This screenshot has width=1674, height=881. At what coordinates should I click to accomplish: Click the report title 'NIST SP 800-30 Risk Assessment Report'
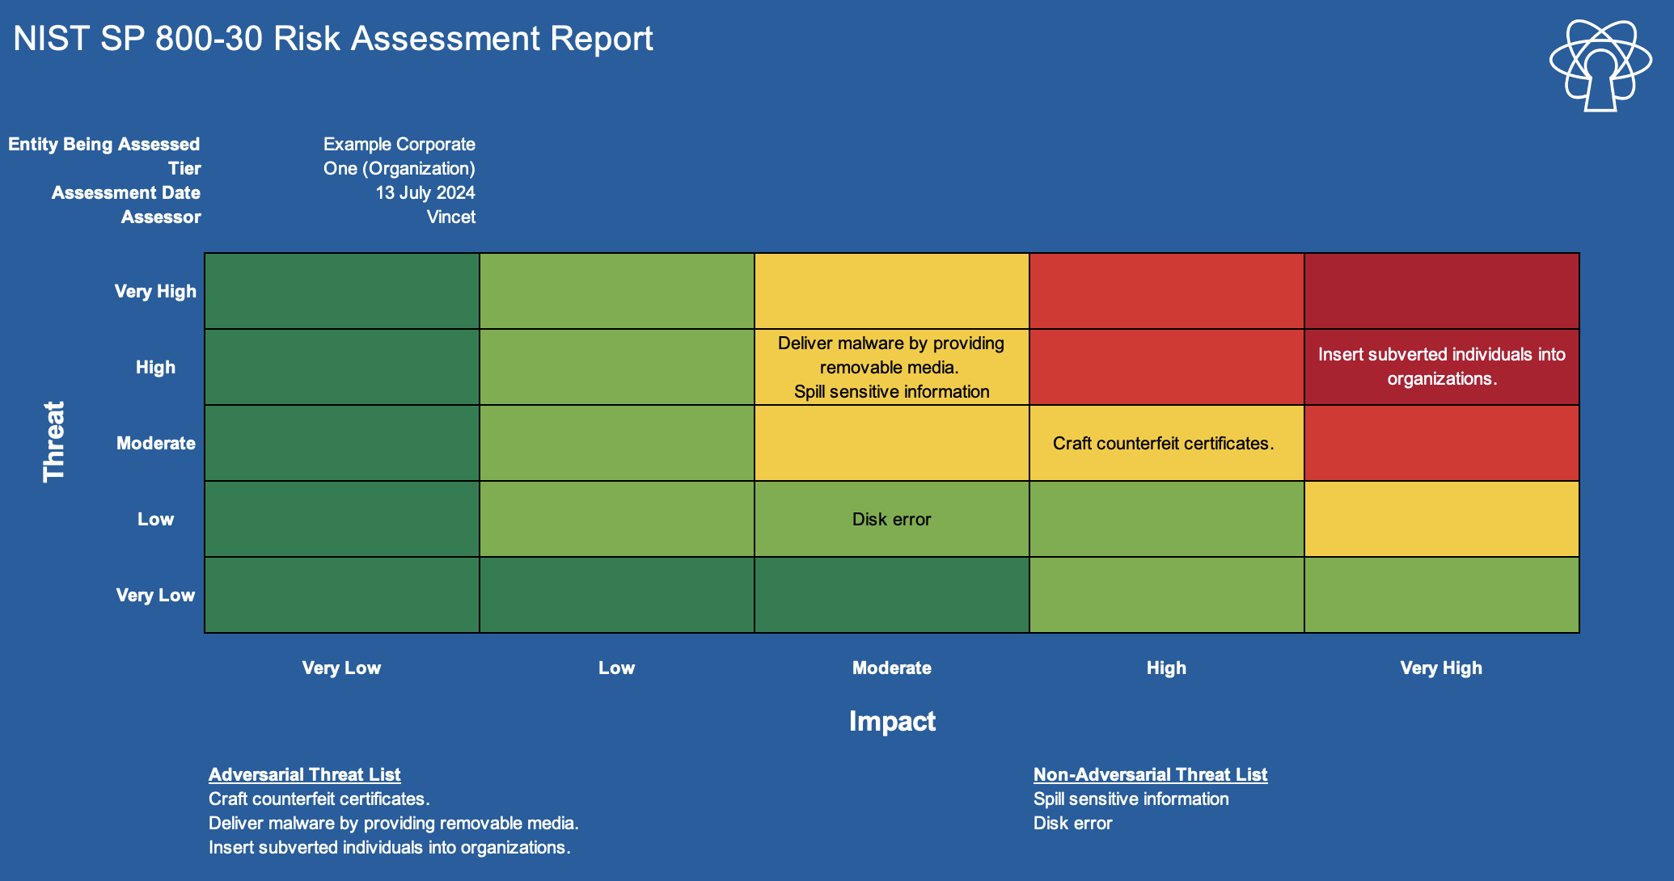[x=333, y=39]
